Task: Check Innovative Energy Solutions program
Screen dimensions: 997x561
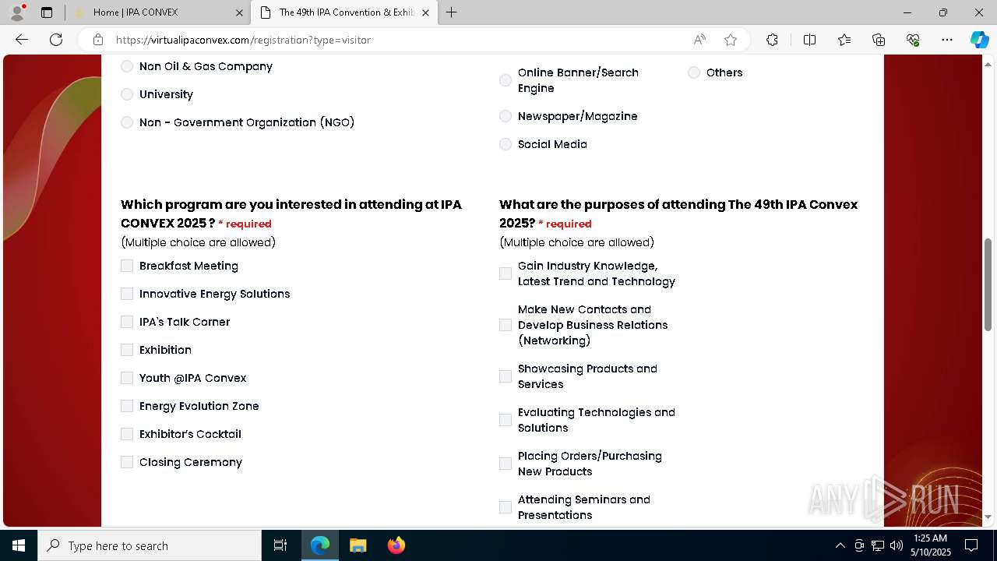Action: pyautogui.click(x=127, y=294)
